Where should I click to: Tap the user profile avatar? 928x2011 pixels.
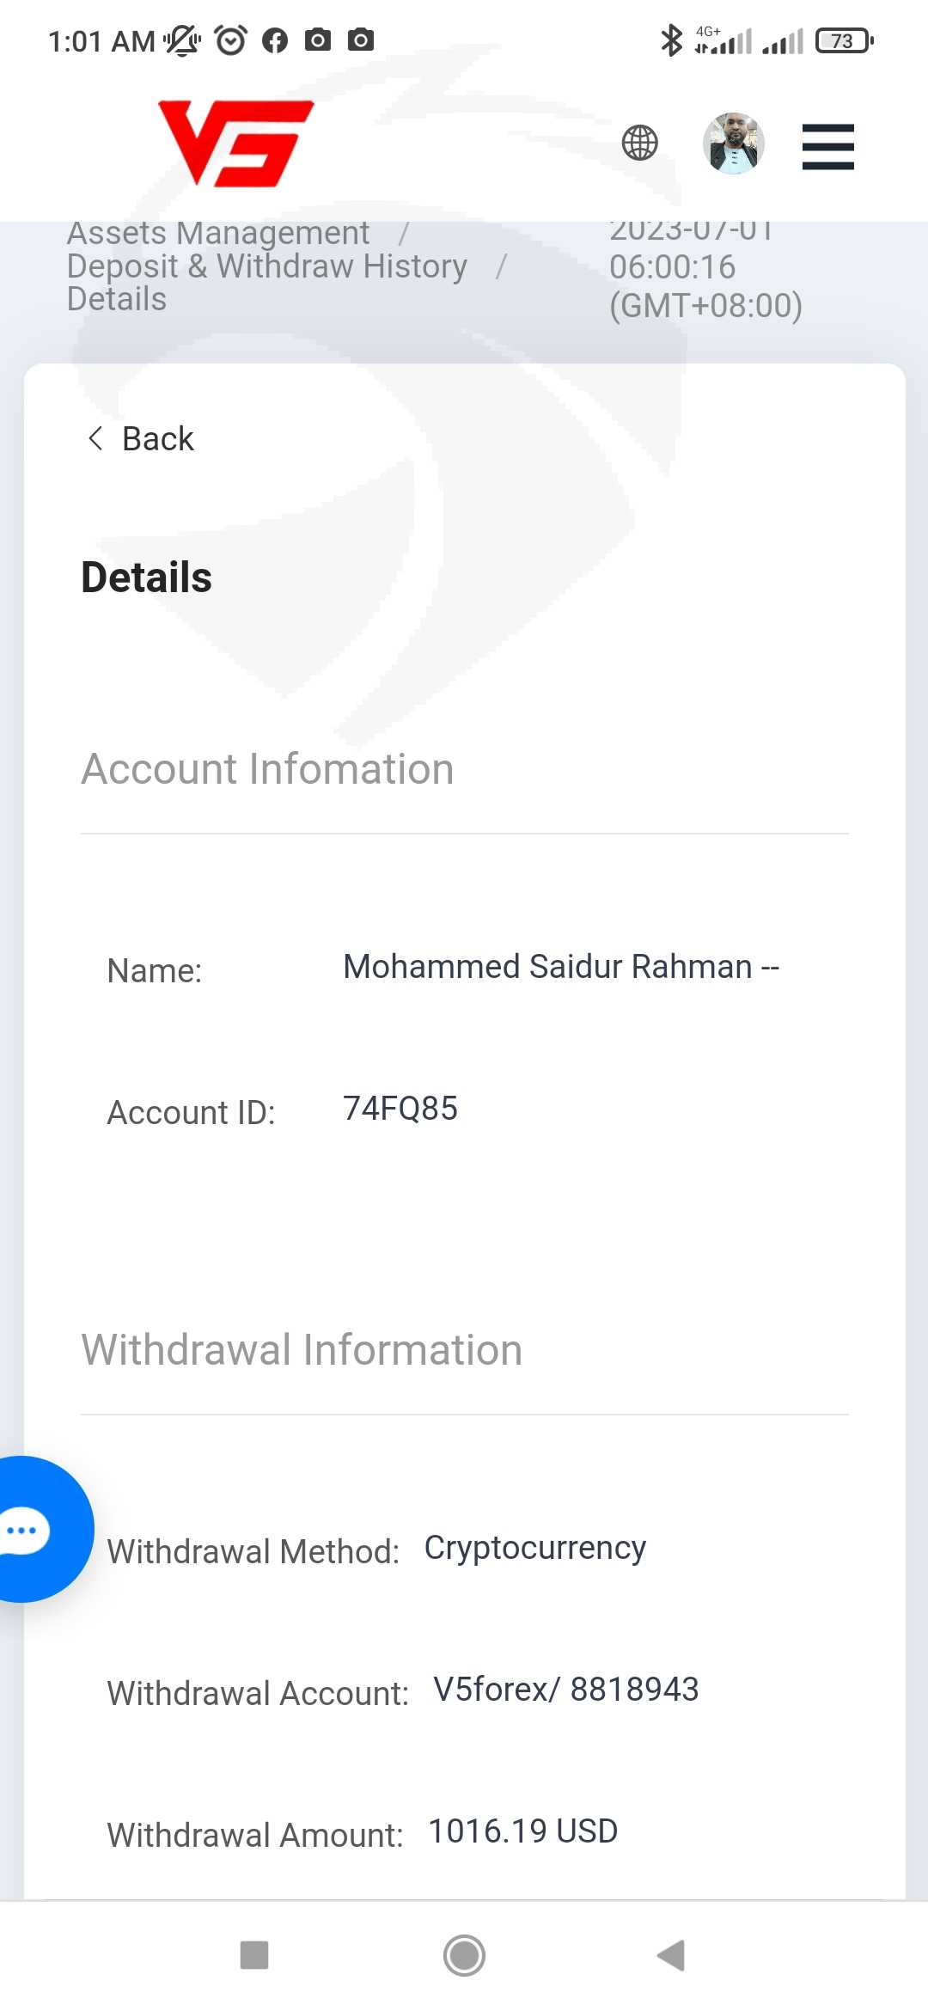pyautogui.click(x=734, y=144)
